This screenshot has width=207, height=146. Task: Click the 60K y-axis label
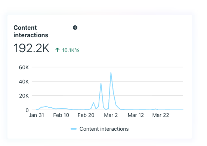pyautogui.click(x=24, y=67)
